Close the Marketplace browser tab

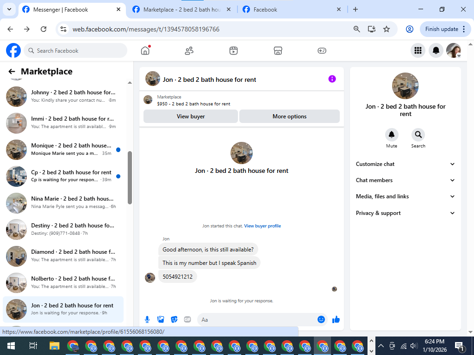pos(229,9)
